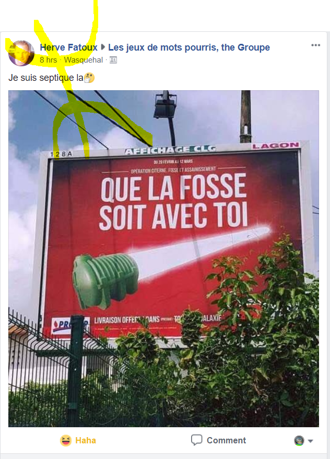Open 'Les jeux de mots pourris, the Groupe'
The width and height of the screenshot is (330, 459).
point(189,47)
